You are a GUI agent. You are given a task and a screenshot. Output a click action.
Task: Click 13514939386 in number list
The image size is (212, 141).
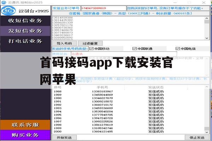click(63, 18)
